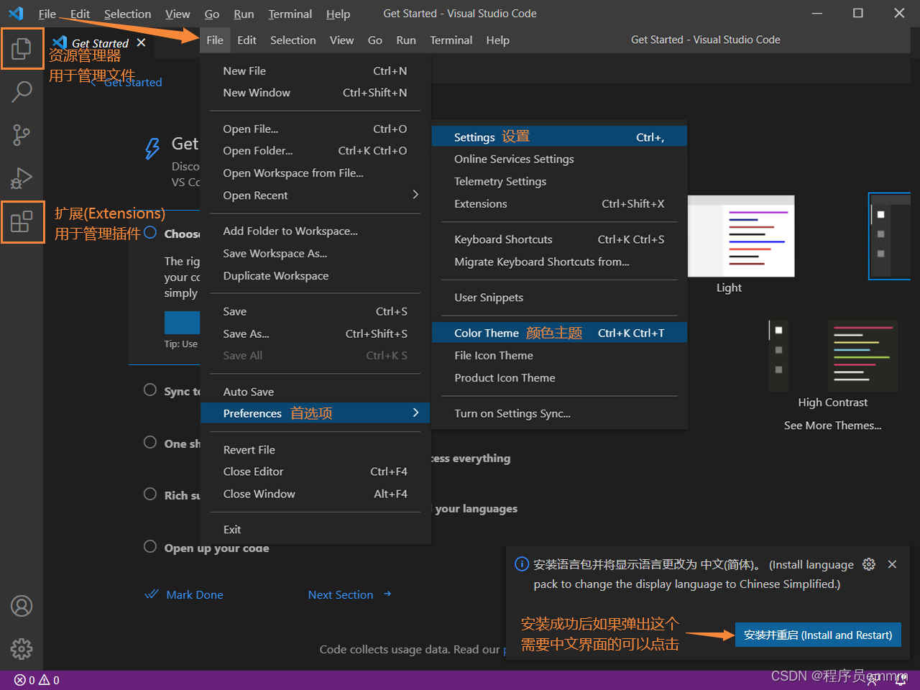The height and width of the screenshot is (690, 920).
Task: Choose Color Theme in Preferences submenu
Action: (x=559, y=333)
